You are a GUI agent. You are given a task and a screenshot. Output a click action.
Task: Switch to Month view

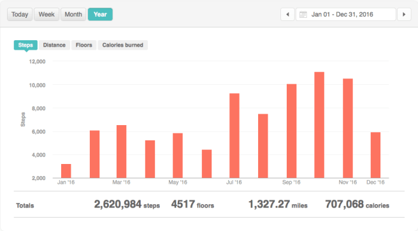pyautogui.click(x=73, y=15)
